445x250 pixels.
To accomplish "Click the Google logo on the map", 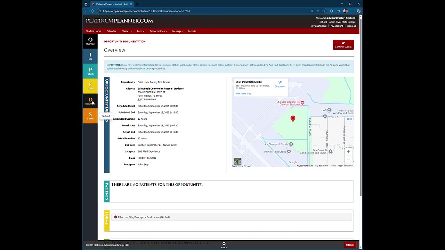I will (293, 162).
